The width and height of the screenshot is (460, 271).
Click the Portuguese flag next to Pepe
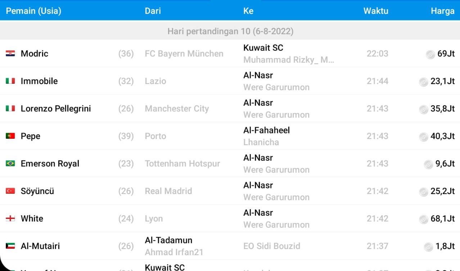(10, 136)
